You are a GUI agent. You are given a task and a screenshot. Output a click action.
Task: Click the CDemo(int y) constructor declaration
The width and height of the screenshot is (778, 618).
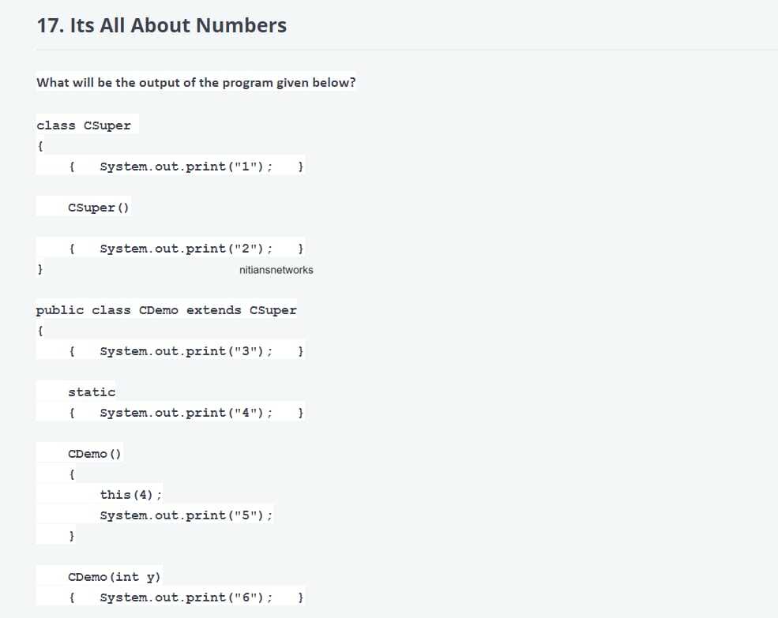pos(115,577)
